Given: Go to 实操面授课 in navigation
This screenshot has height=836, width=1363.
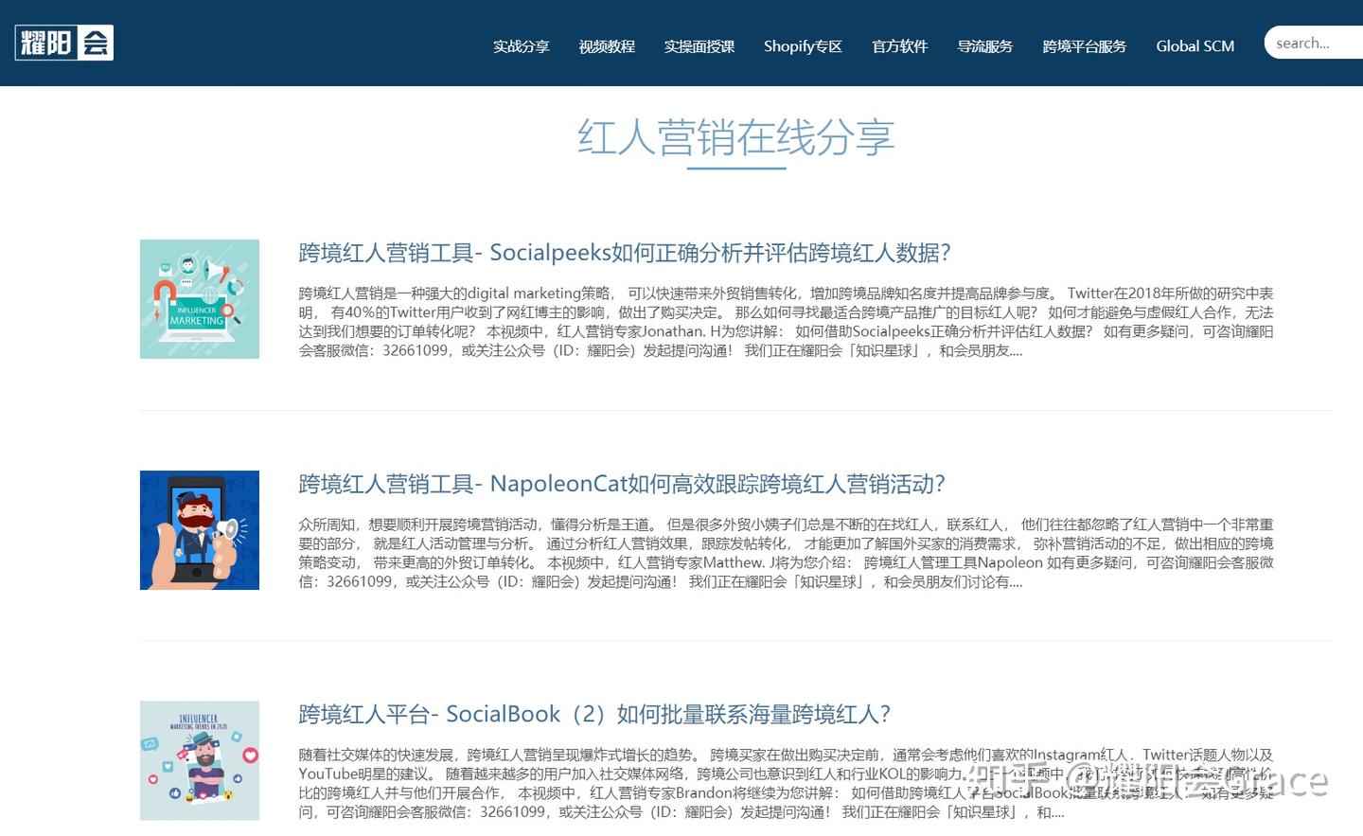Looking at the screenshot, I should coord(699,46).
